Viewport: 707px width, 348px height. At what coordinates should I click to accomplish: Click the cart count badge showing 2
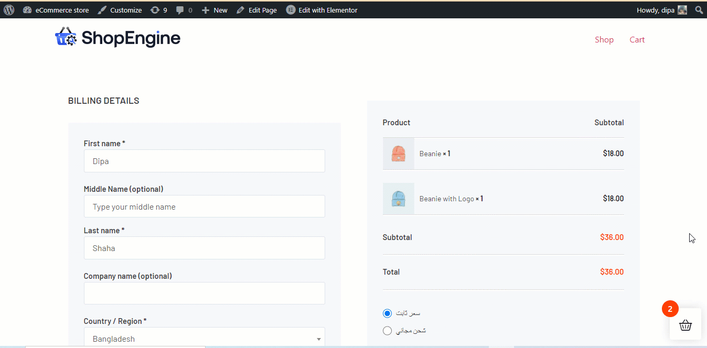point(670,309)
